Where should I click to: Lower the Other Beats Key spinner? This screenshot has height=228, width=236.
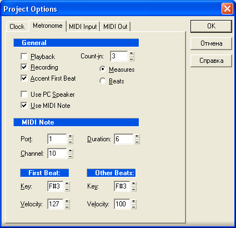(134, 189)
